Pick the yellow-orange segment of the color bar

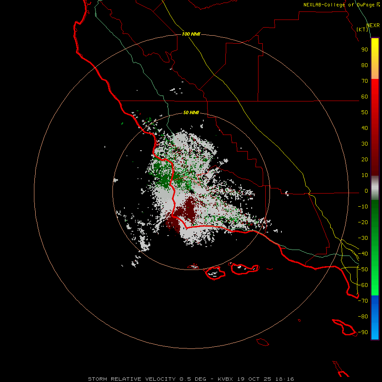tap(375, 59)
